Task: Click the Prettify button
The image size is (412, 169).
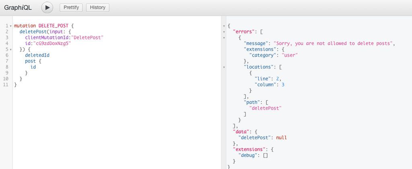Action: coord(71,7)
